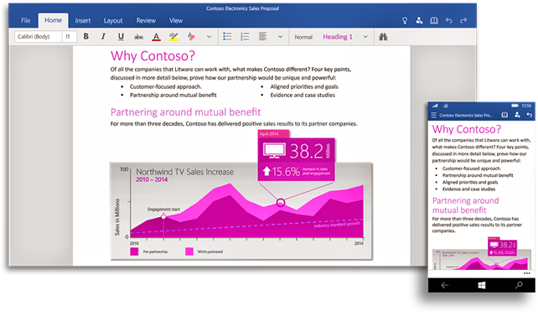Expand more paragraph options

(x=281, y=37)
